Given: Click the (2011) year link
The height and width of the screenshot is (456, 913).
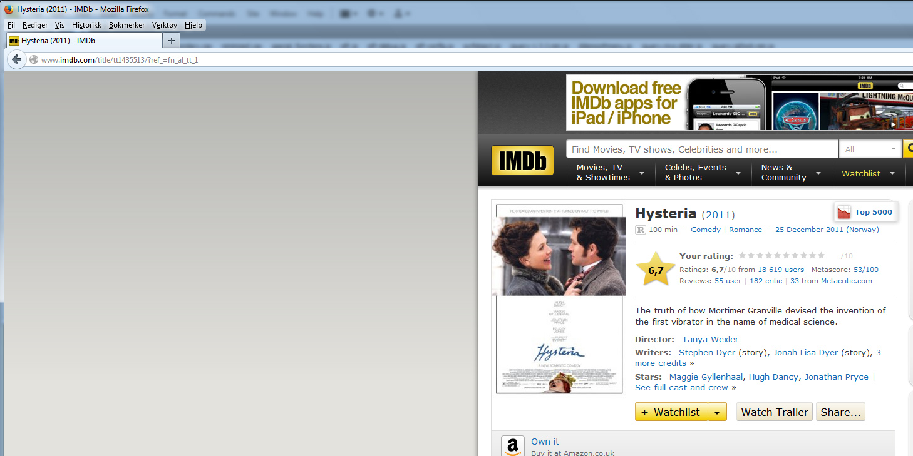Looking at the screenshot, I should [x=718, y=215].
